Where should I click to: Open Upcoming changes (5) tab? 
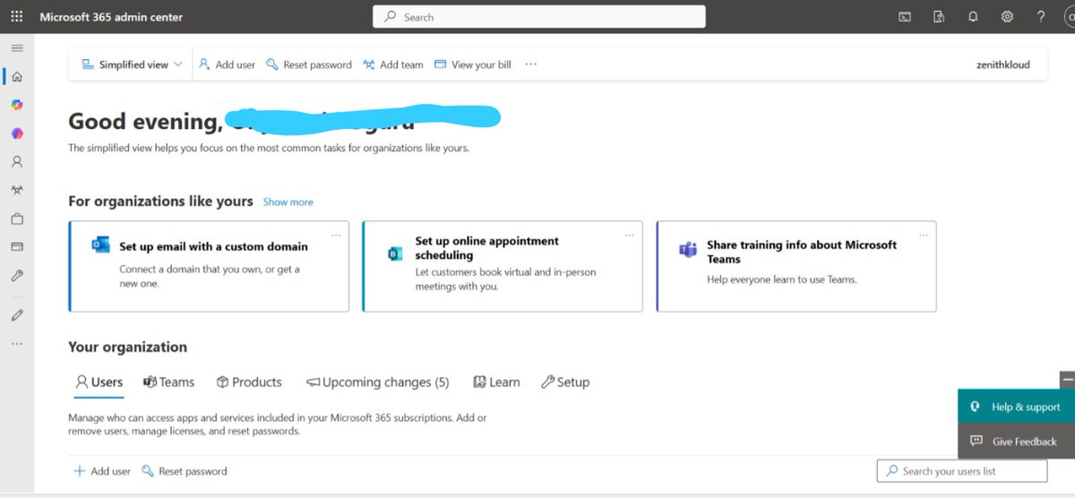tap(377, 382)
